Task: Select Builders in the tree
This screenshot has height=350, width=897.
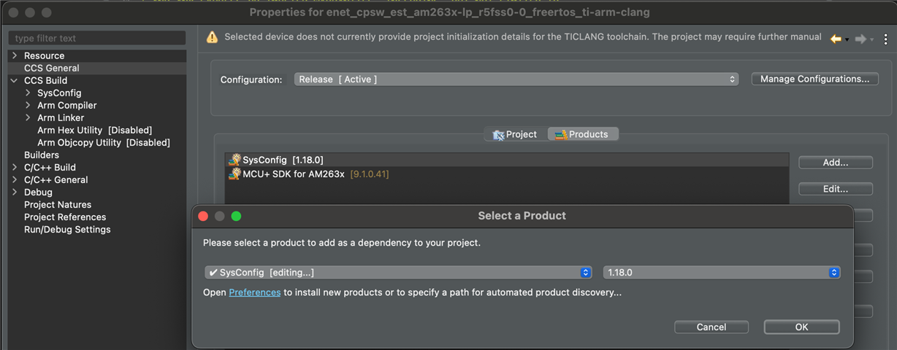Action: 42,155
